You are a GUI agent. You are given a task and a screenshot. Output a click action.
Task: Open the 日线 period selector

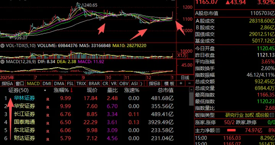185,77
